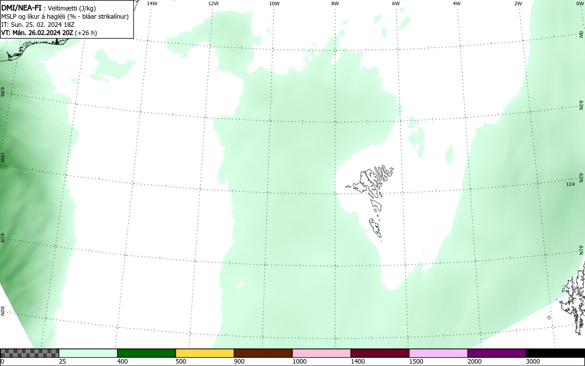Screen dimensions: 585x366
Task: Click the 10W longitude label
Action: click(x=274, y=4)
